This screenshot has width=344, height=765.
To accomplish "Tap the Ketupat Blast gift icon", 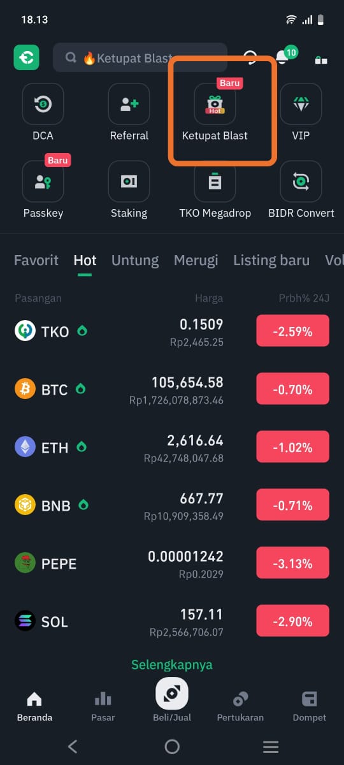I will pyautogui.click(x=215, y=104).
